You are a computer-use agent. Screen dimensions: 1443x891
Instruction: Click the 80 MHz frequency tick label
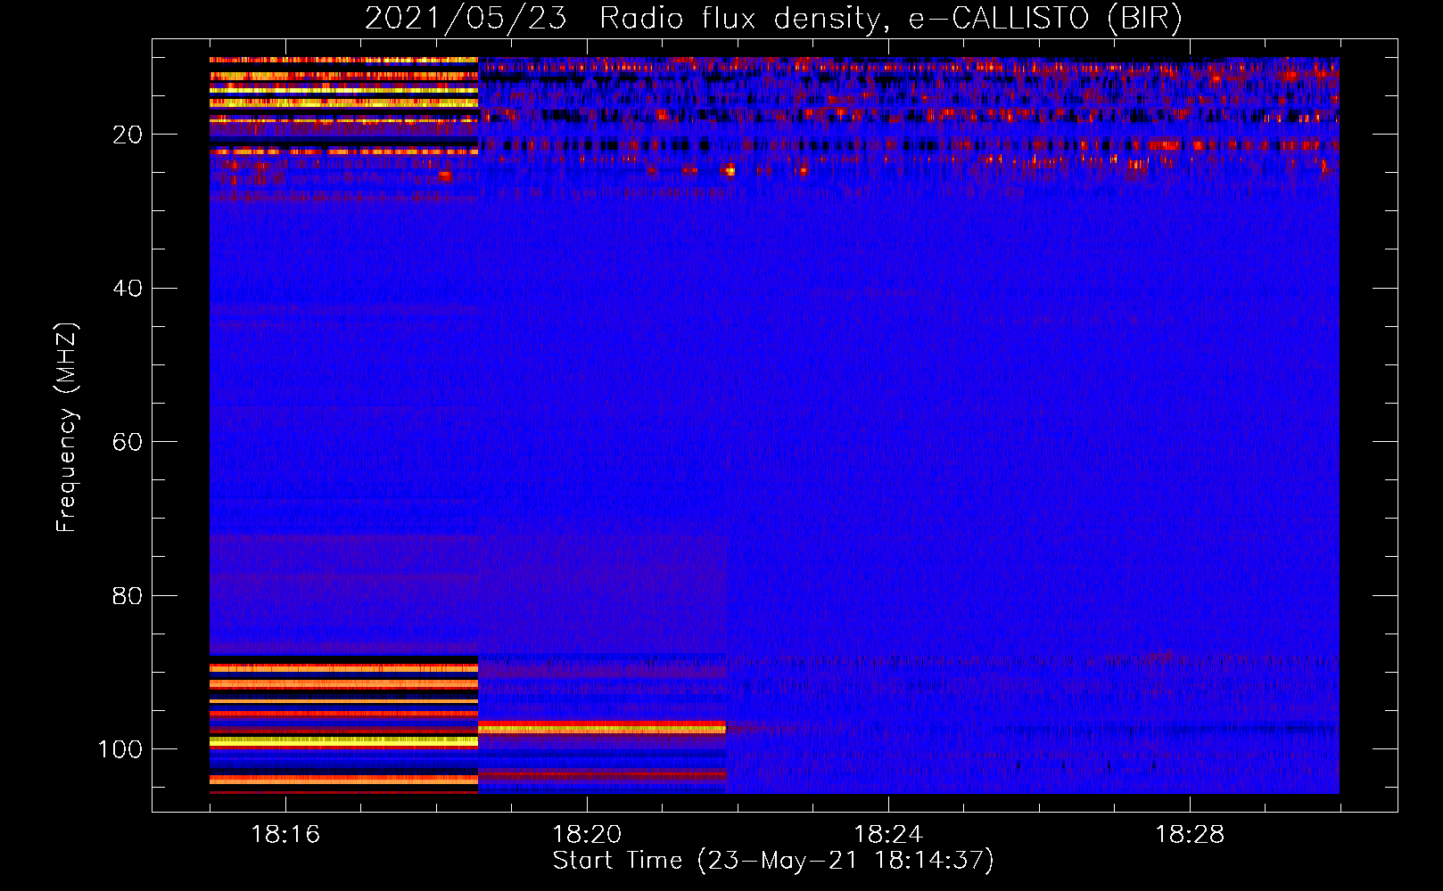[128, 596]
